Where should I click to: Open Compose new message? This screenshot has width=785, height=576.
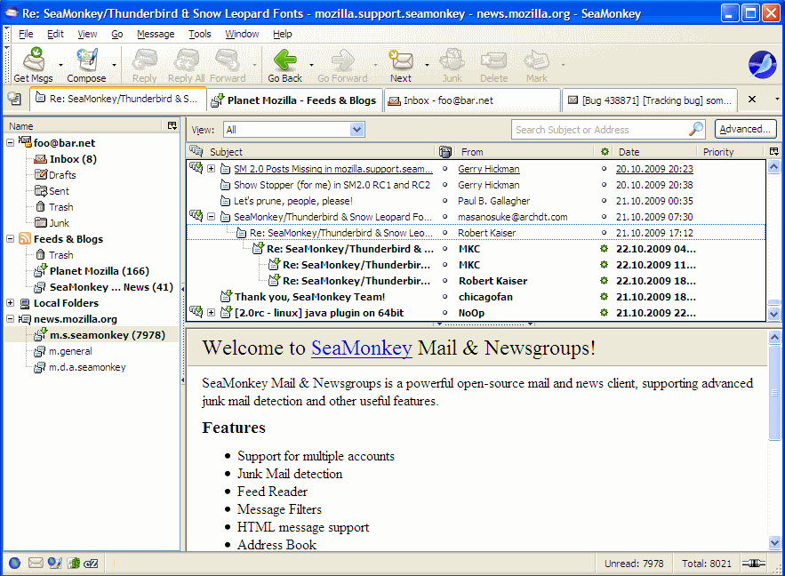coord(86,60)
